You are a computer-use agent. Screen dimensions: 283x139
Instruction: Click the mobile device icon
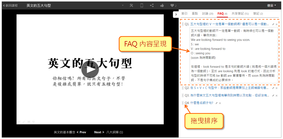click(142, 5)
